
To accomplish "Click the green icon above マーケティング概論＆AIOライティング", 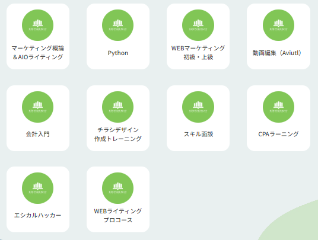I will pyautogui.click(x=38, y=25).
